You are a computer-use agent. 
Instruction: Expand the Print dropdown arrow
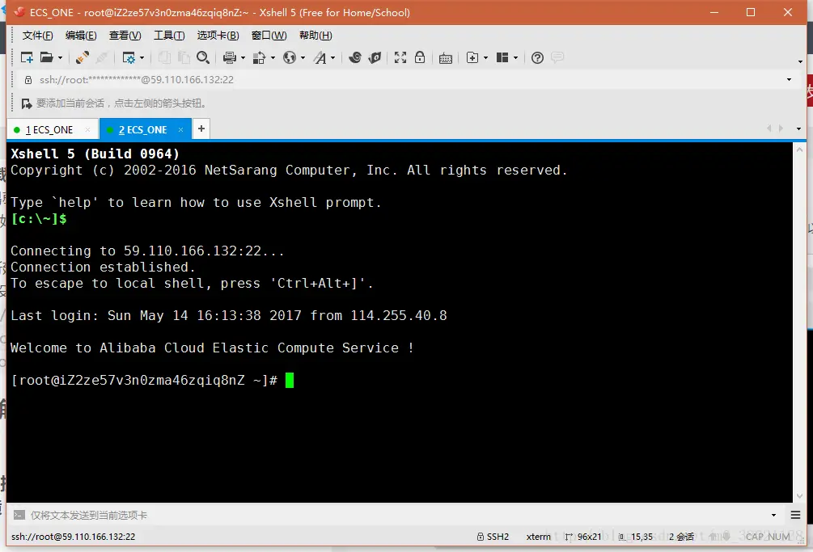pyautogui.click(x=243, y=57)
